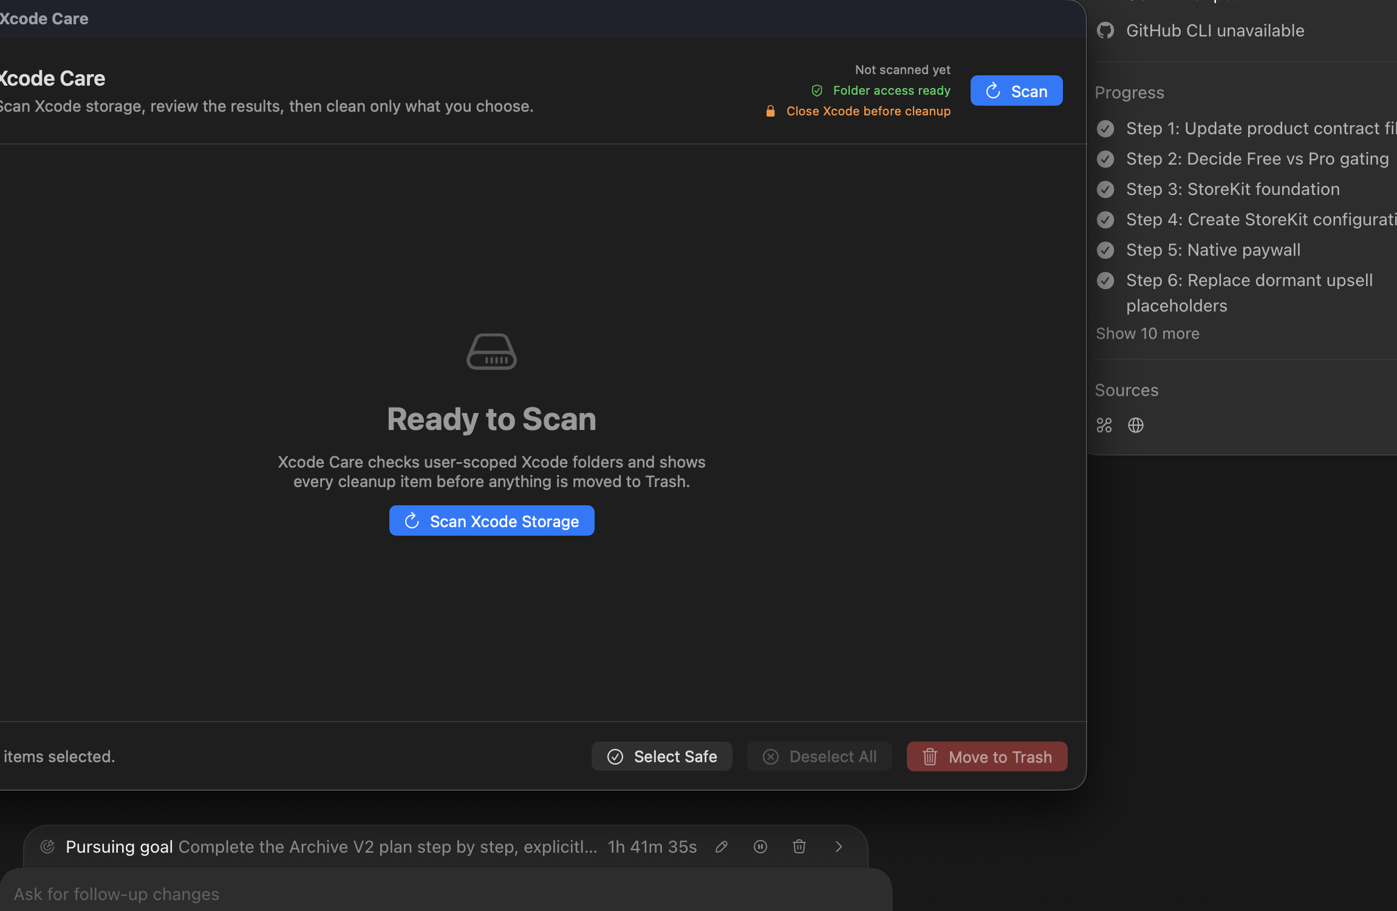Screen dimensions: 1397x911
Task: Expand Show 10 more progress steps
Action: tap(1147, 333)
